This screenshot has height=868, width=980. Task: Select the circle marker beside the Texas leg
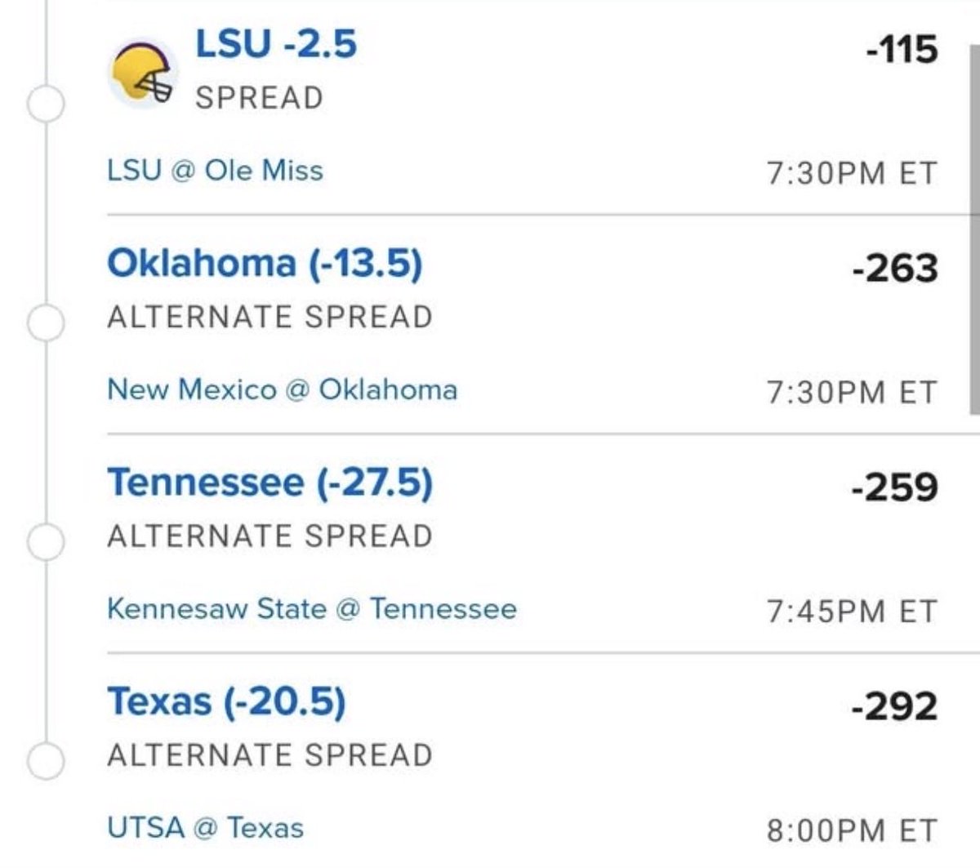click(x=46, y=760)
